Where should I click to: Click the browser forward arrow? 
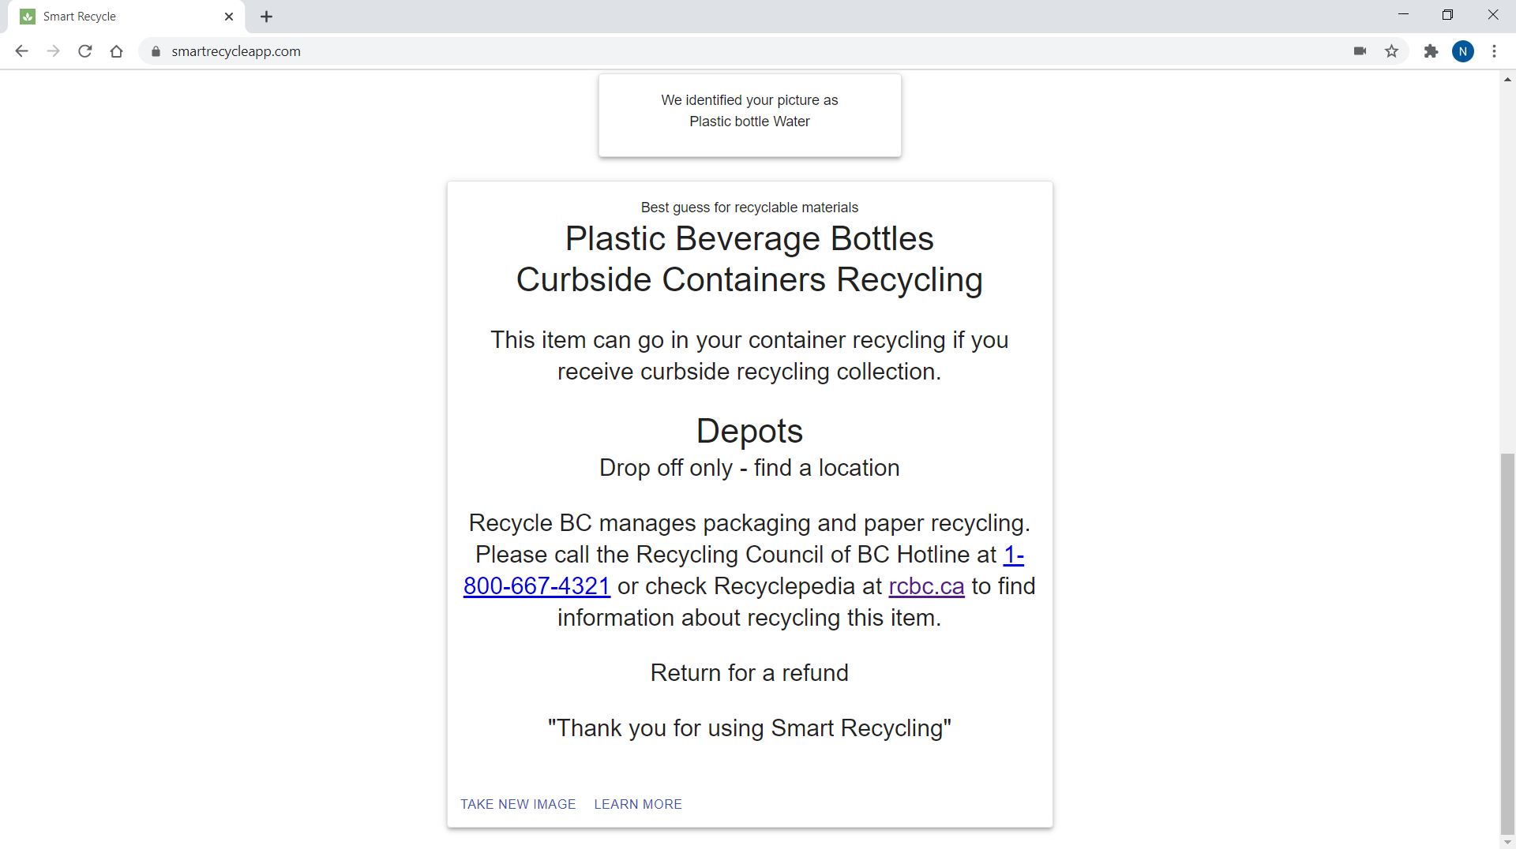coord(53,51)
